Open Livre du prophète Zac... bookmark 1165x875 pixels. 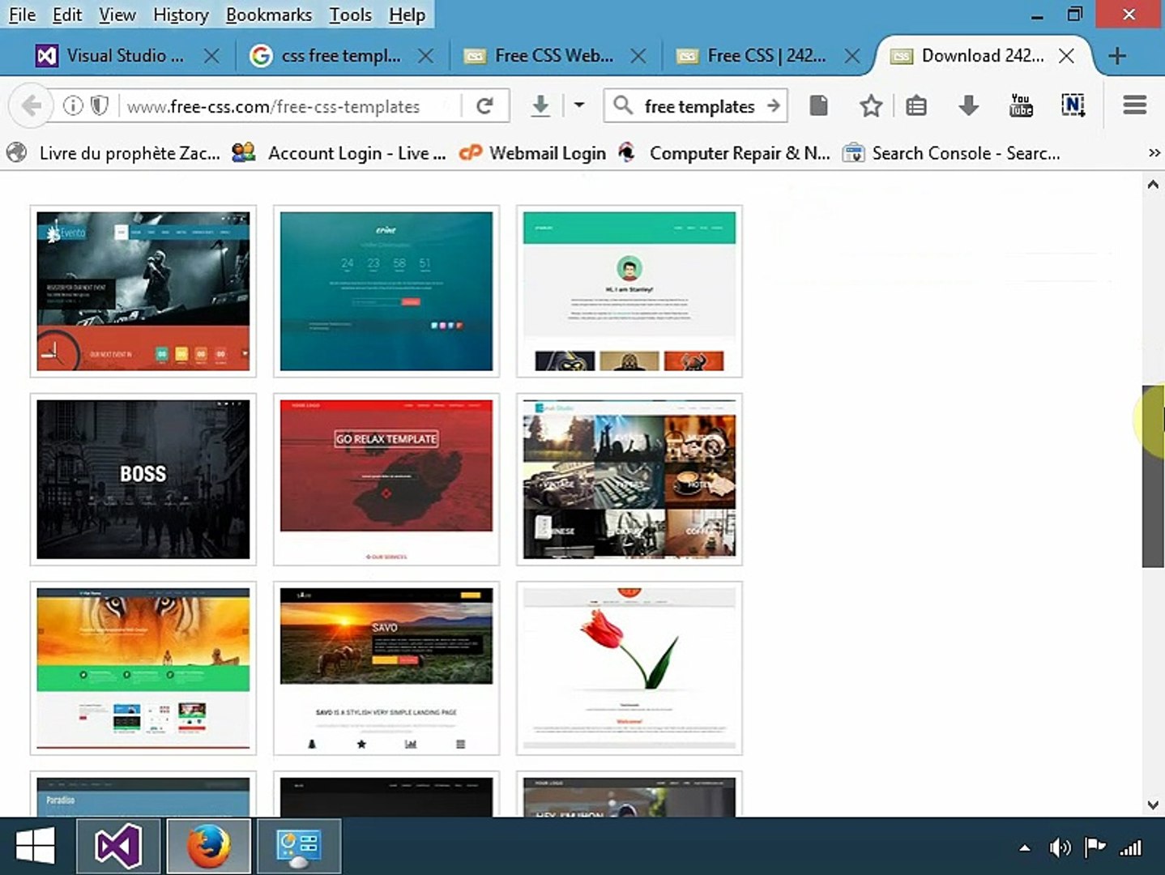pyautogui.click(x=113, y=153)
